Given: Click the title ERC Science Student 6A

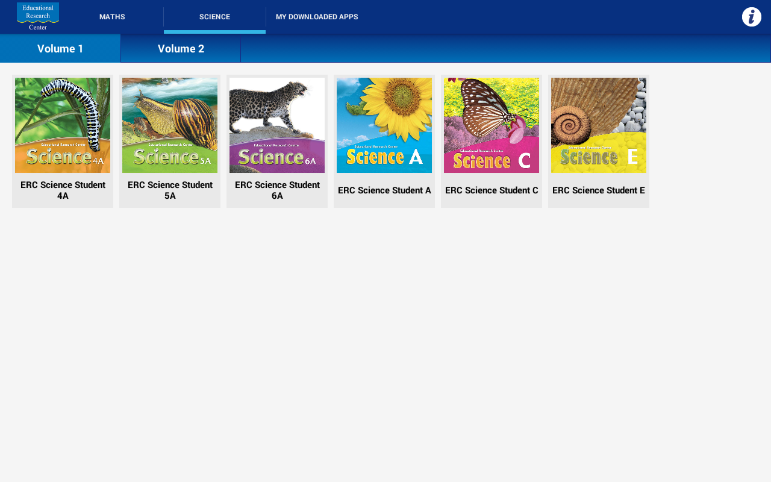Looking at the screenshot, I should pyautogui.click(x=277, y=190).
